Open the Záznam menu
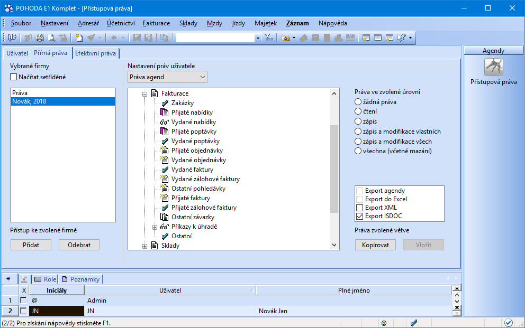 coord(297,23)
